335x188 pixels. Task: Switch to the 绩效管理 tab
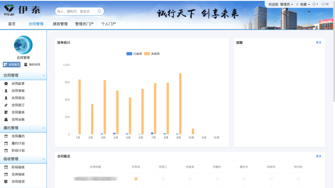(x=60, y=24)
